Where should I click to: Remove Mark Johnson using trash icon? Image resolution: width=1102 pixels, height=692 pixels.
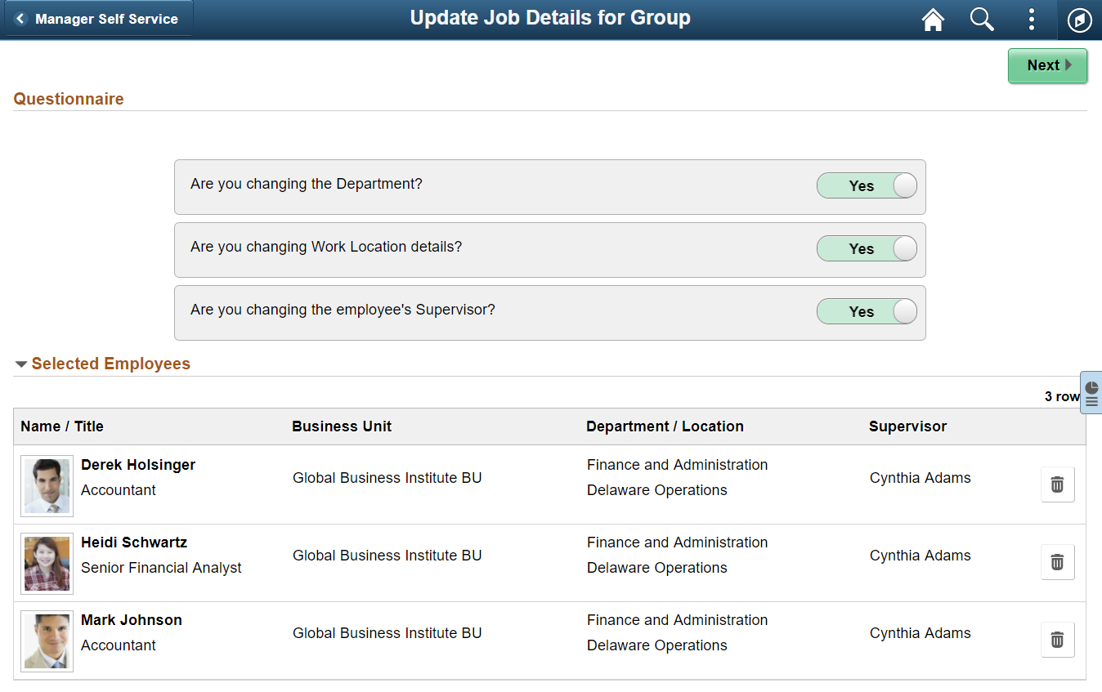coord(1057,640)
